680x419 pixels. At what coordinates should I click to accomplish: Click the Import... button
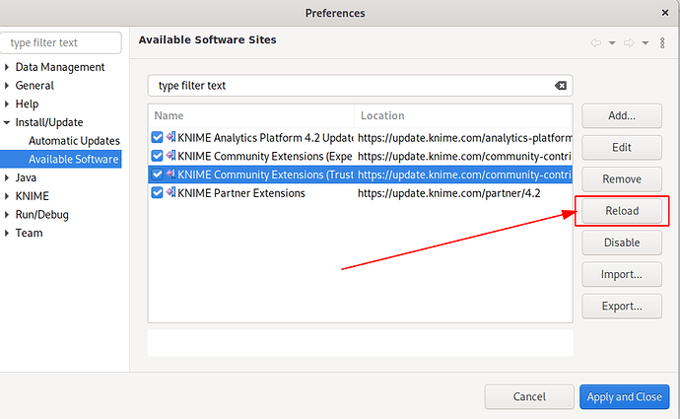point(622,274)
